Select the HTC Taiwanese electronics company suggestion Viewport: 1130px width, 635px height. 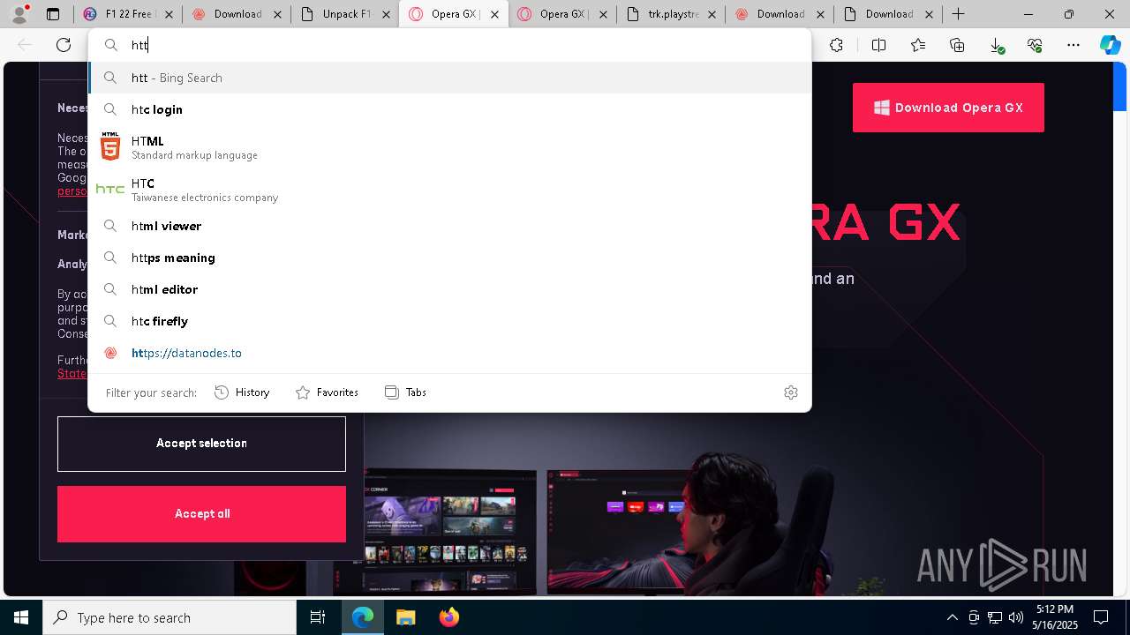coord(449,190)
